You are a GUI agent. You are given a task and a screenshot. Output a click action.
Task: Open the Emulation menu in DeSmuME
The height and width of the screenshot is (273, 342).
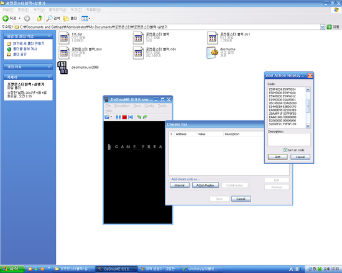pos(122,105)
